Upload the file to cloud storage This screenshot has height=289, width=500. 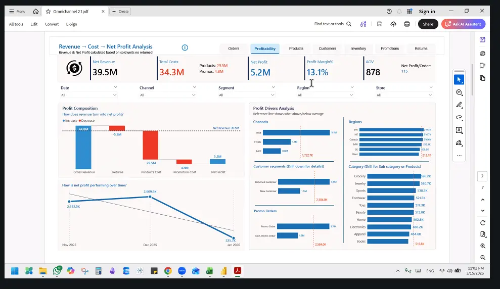(x=393, y=24)
